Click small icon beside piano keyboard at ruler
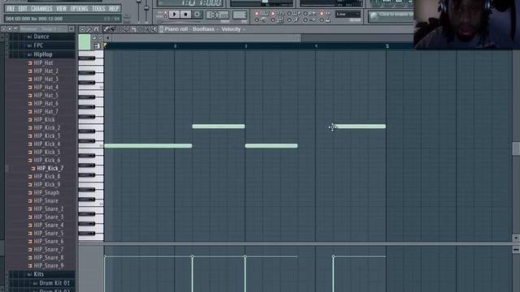Image resolution: width=520 pixels, height=292 pixels. tap(97, 46)
